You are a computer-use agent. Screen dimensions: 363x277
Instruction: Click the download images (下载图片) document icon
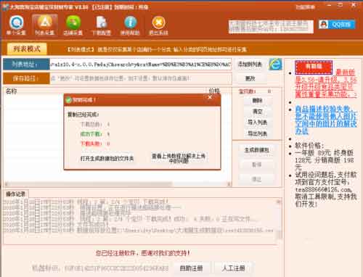(102, 25)
